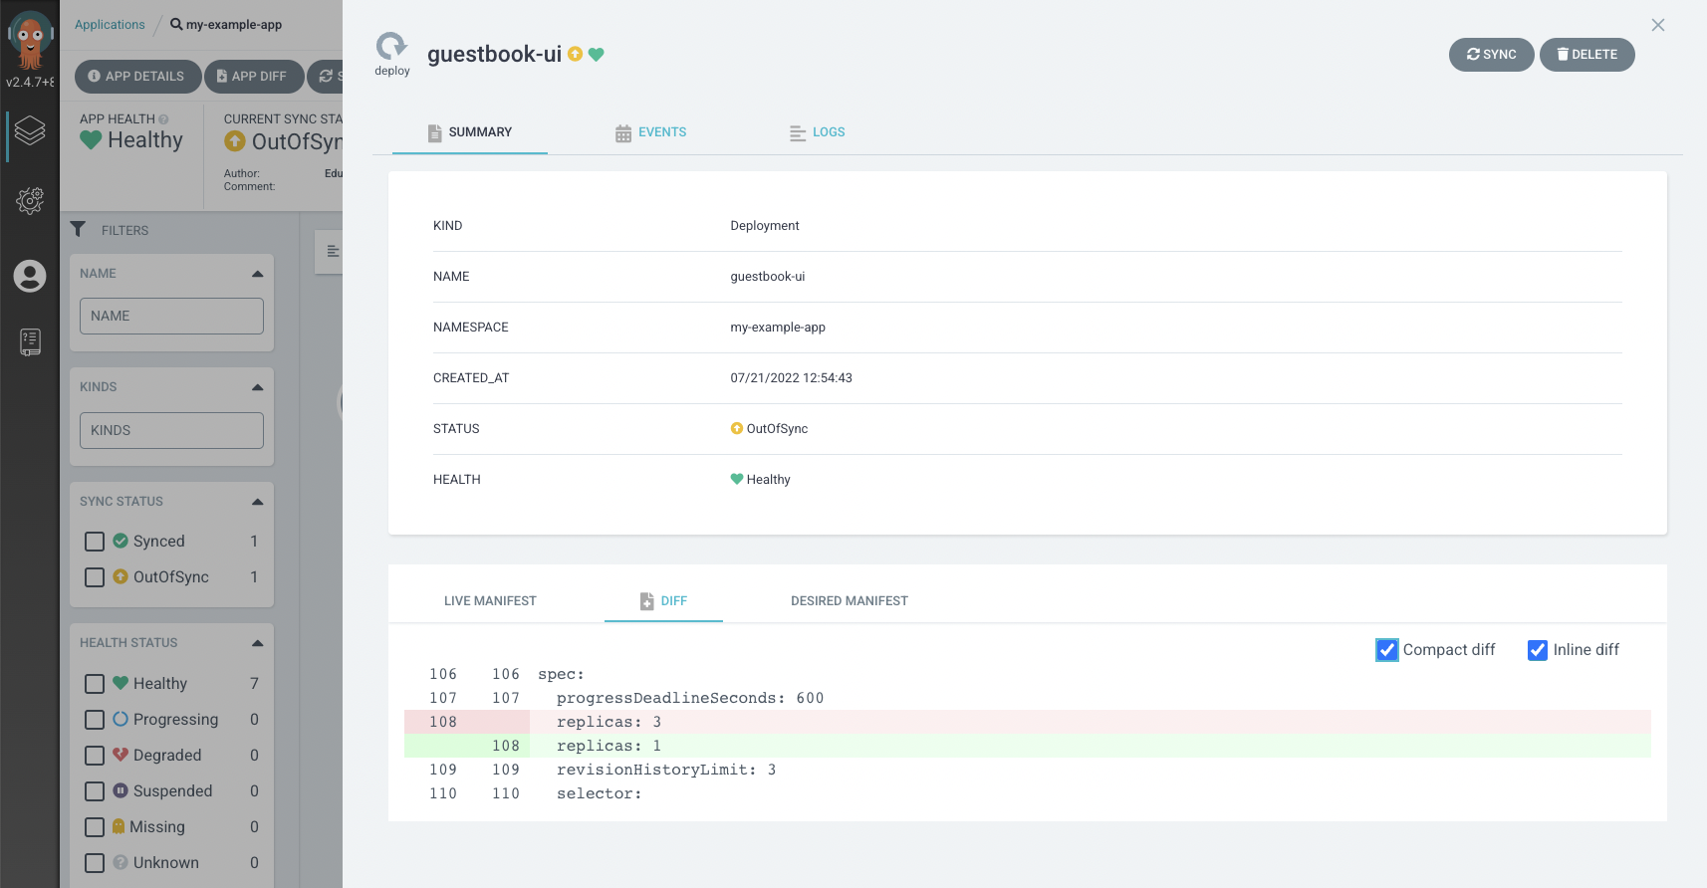Uncheck the Inline diff option

tap(1537, 650)
